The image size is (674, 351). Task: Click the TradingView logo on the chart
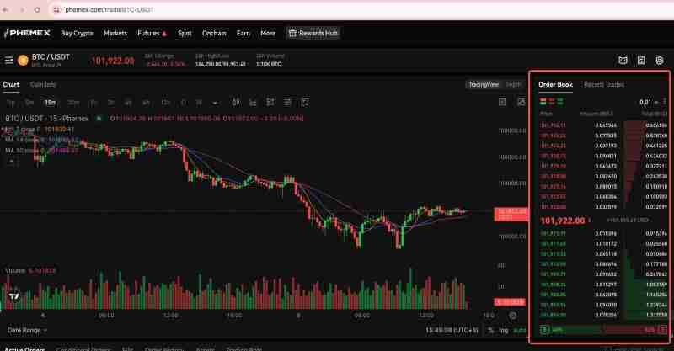(x=14, y=296)
